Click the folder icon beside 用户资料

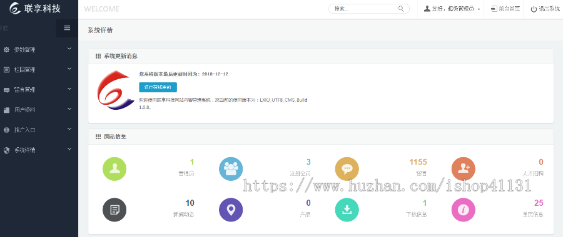pyautogui.click(x=6, y=110)
